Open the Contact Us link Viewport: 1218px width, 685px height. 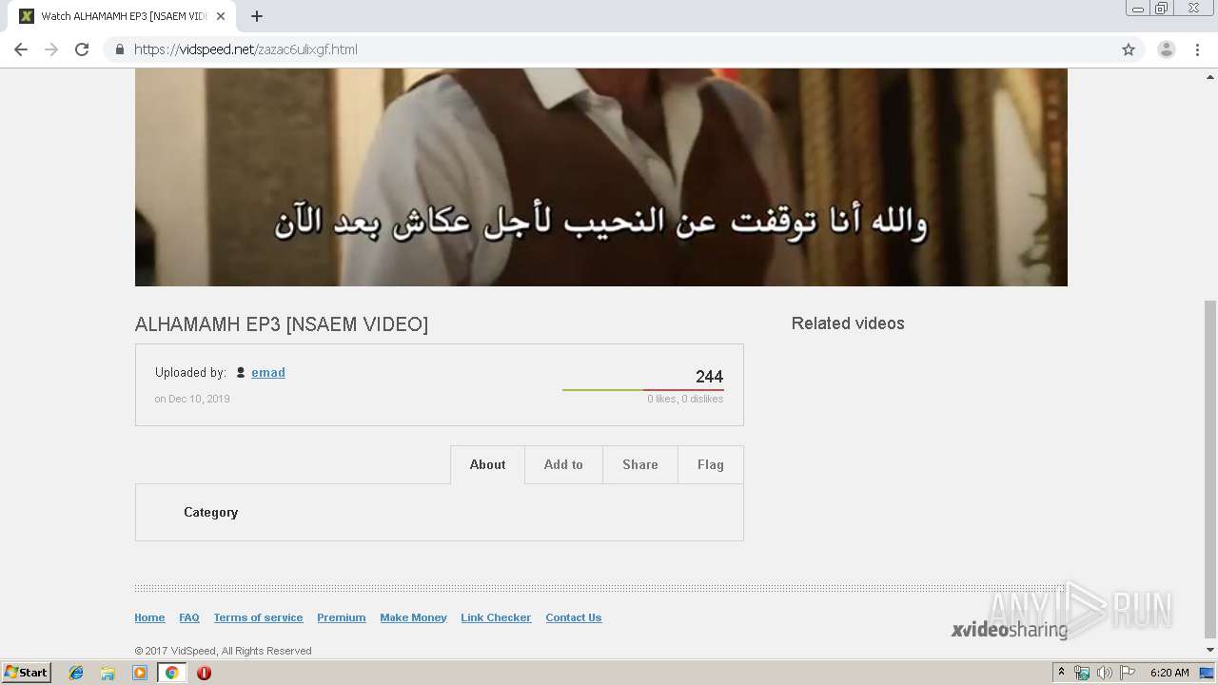pyautogui.click(x=574, y=617)
